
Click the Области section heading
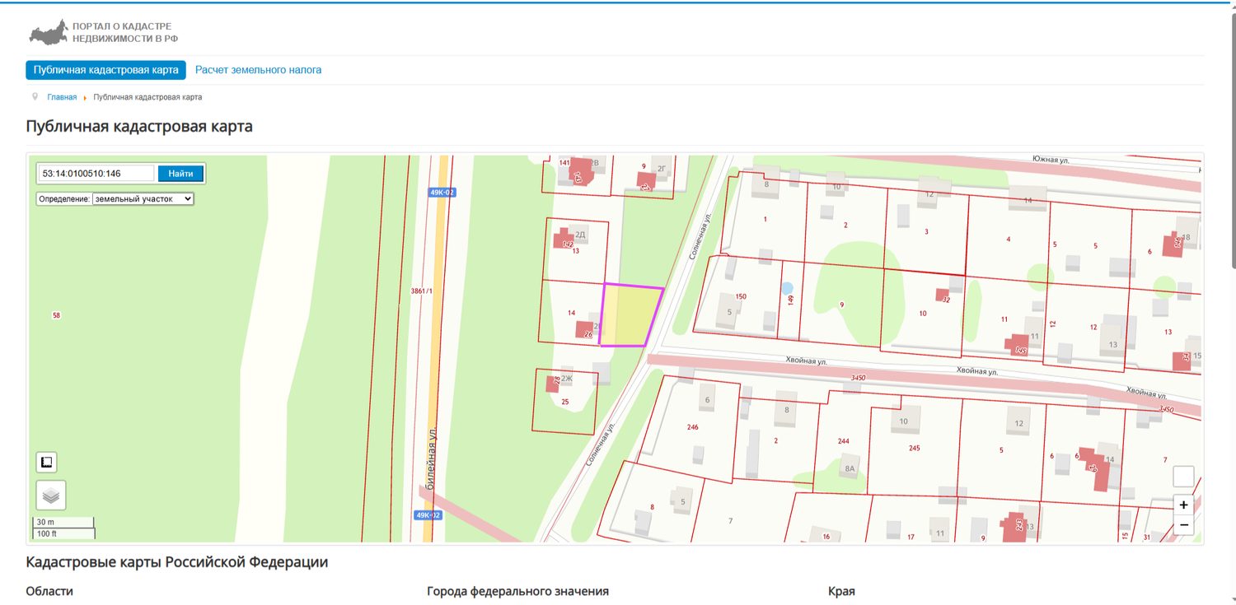pyautogui.click(x=49, y=591)
